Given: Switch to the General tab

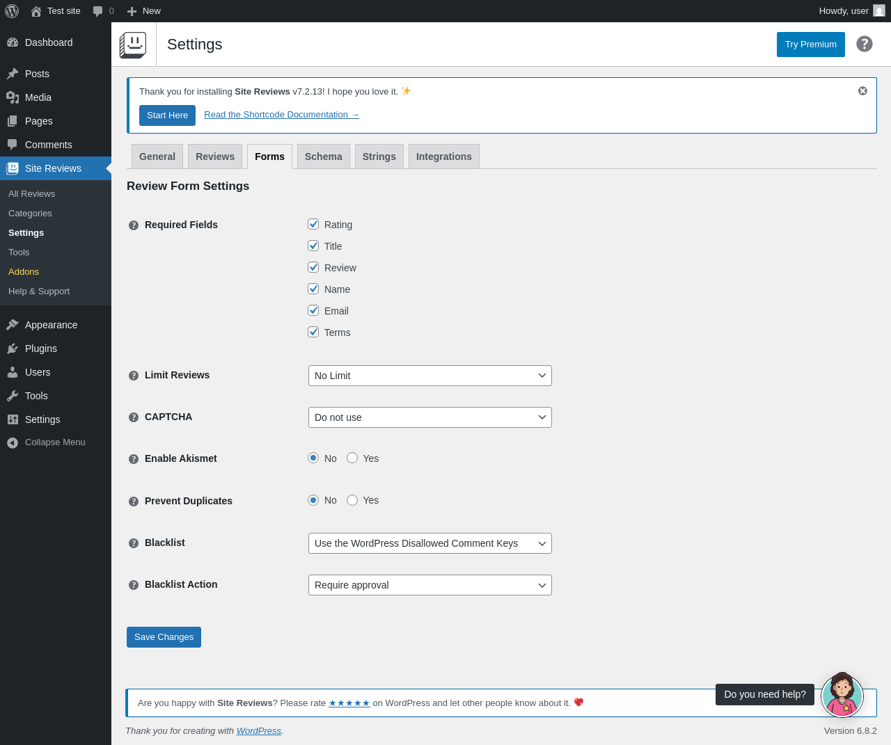Looking at the screenshot, I should [x=157, y=157].
